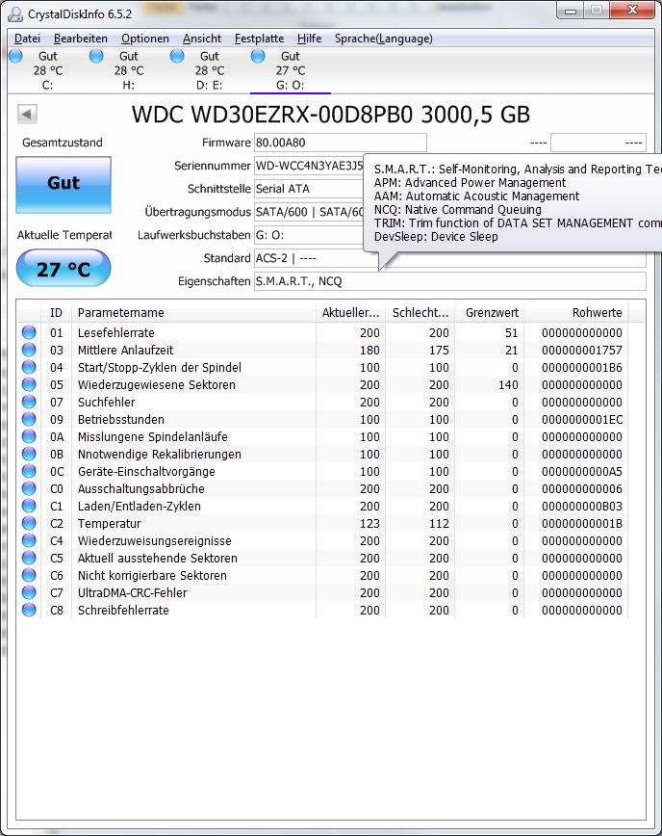Click the Schlecht... column header
The height and width of the screenshot is (836, 662).
pos(420,312)
